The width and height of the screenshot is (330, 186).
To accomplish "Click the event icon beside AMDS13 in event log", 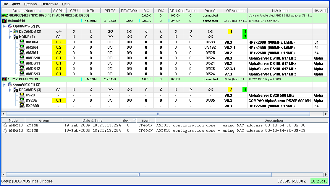I will click(x=5, y=125).
